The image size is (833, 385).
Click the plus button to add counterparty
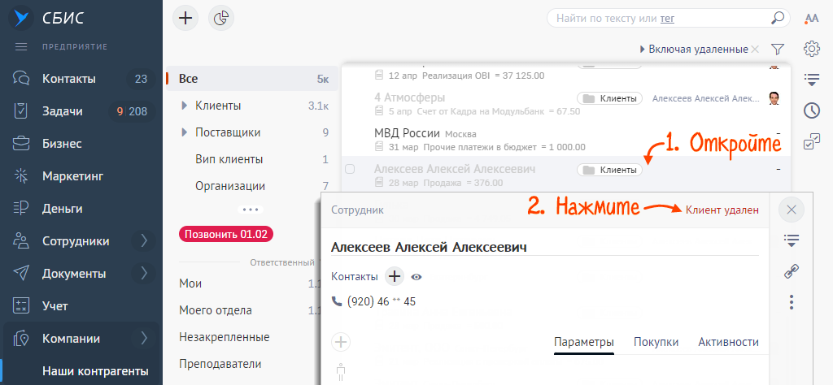[x=187, y=18]
